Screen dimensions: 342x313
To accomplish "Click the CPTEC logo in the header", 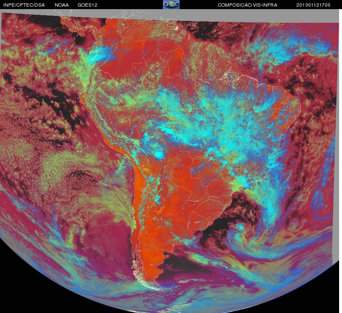I will click(x=171, y=5).
